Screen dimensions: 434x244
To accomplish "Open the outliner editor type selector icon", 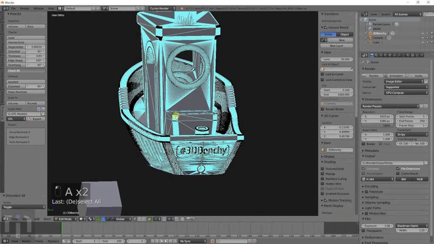I will pyautogui.click(x=365, y=14).
